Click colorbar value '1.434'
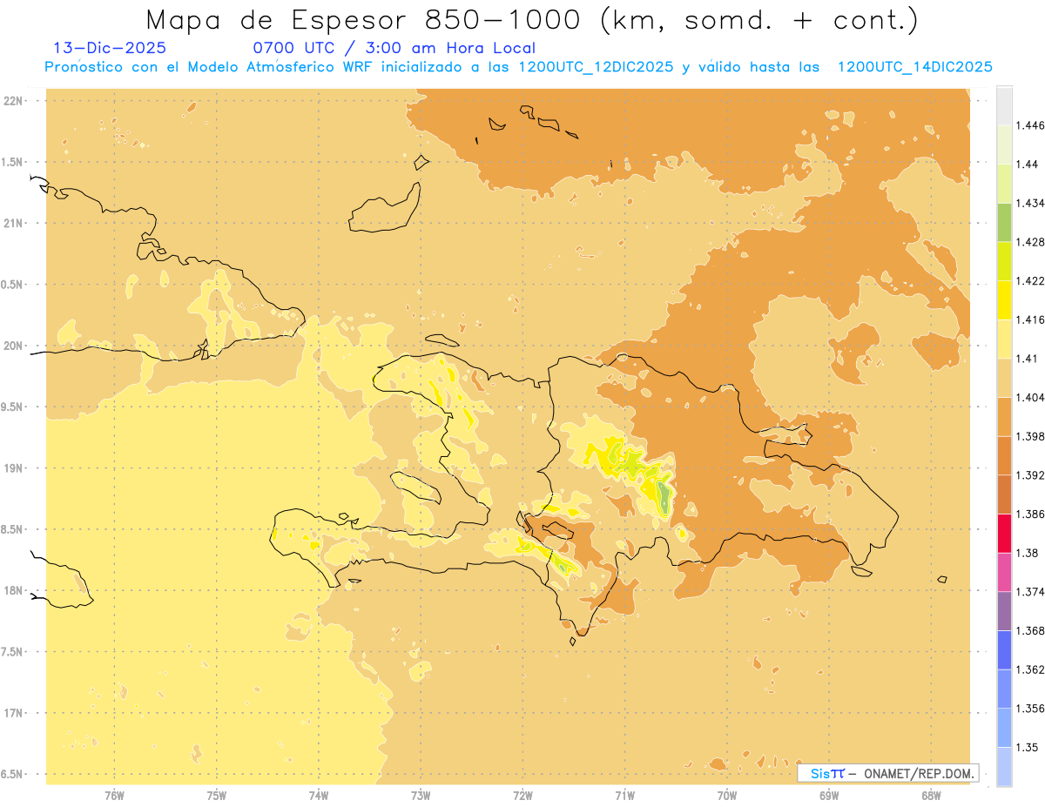The width and height of the screenshot is (1045, 807). click(x=1028, y=203)
